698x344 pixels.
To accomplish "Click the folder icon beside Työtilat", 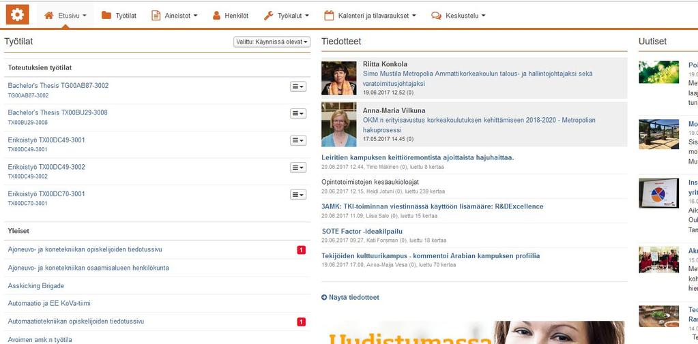I will pyautogui.click(x=106, y=16).
